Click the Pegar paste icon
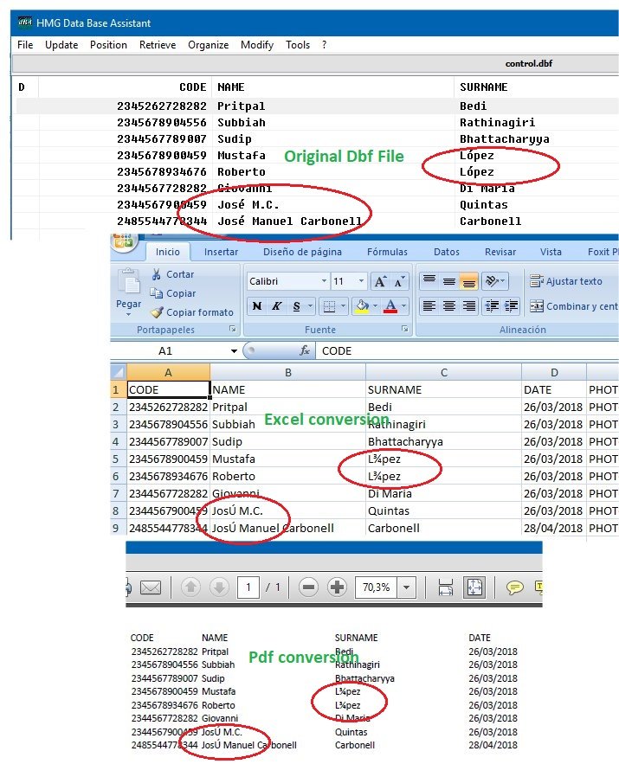619x764 pixels. [129, 290]
